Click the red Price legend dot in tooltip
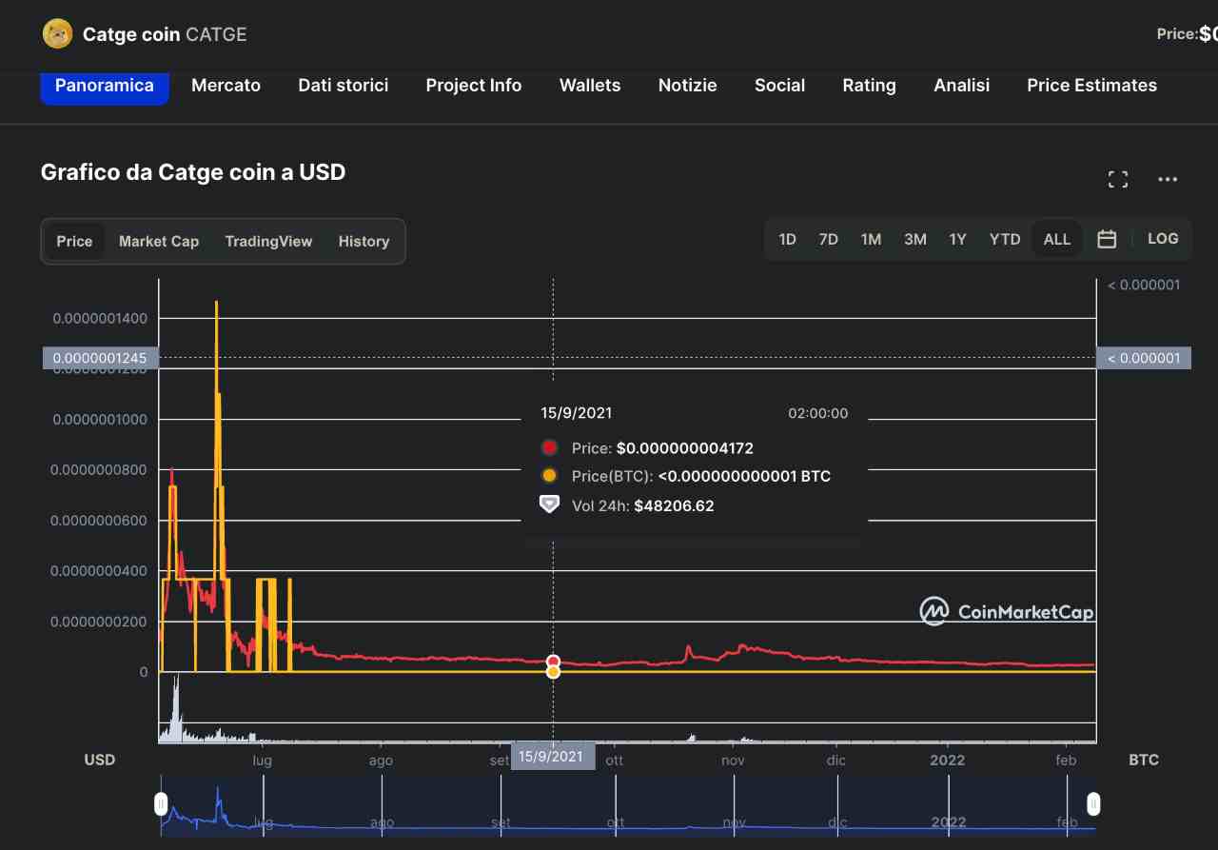This screenshot has height=850, width=1218. [549, 448]
